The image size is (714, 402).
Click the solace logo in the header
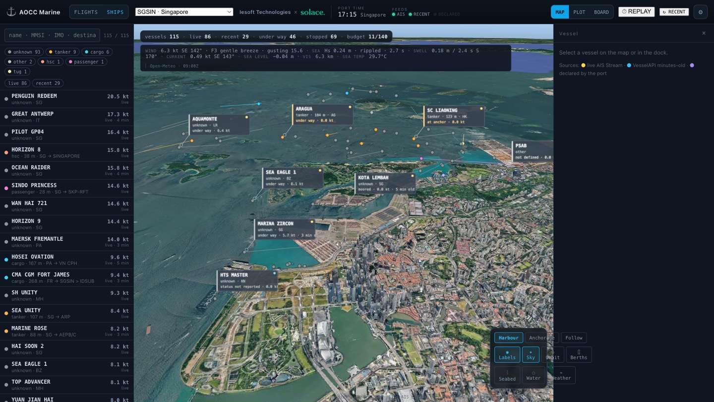point(312,12)
